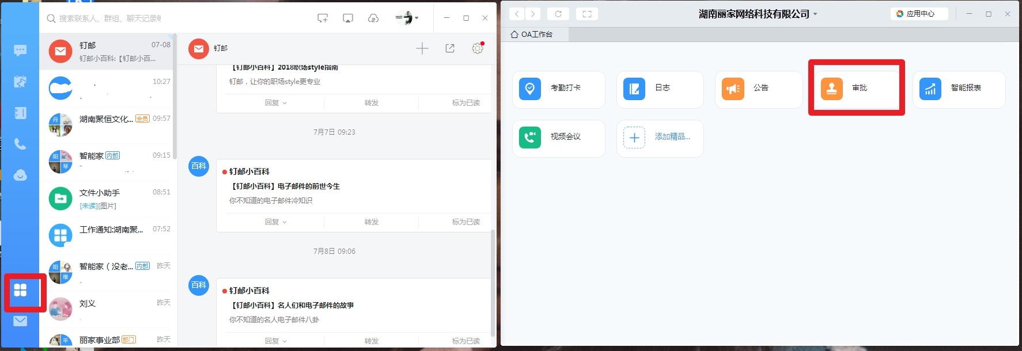Open the 审批 approval app

click(x=856, y=89)
